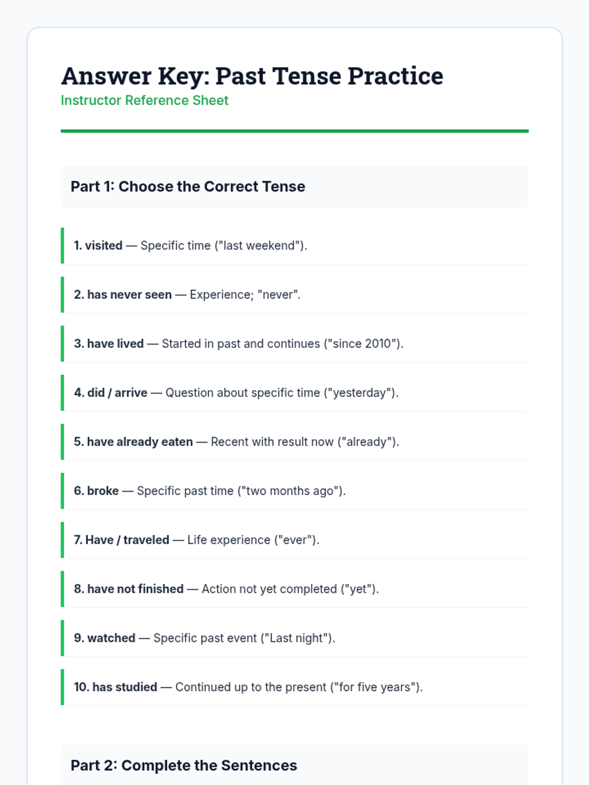Click the Part 2: Complete the Sentences heading
Image resolution: width=589 pixels, height=785 pixels.
click(294, 765)
